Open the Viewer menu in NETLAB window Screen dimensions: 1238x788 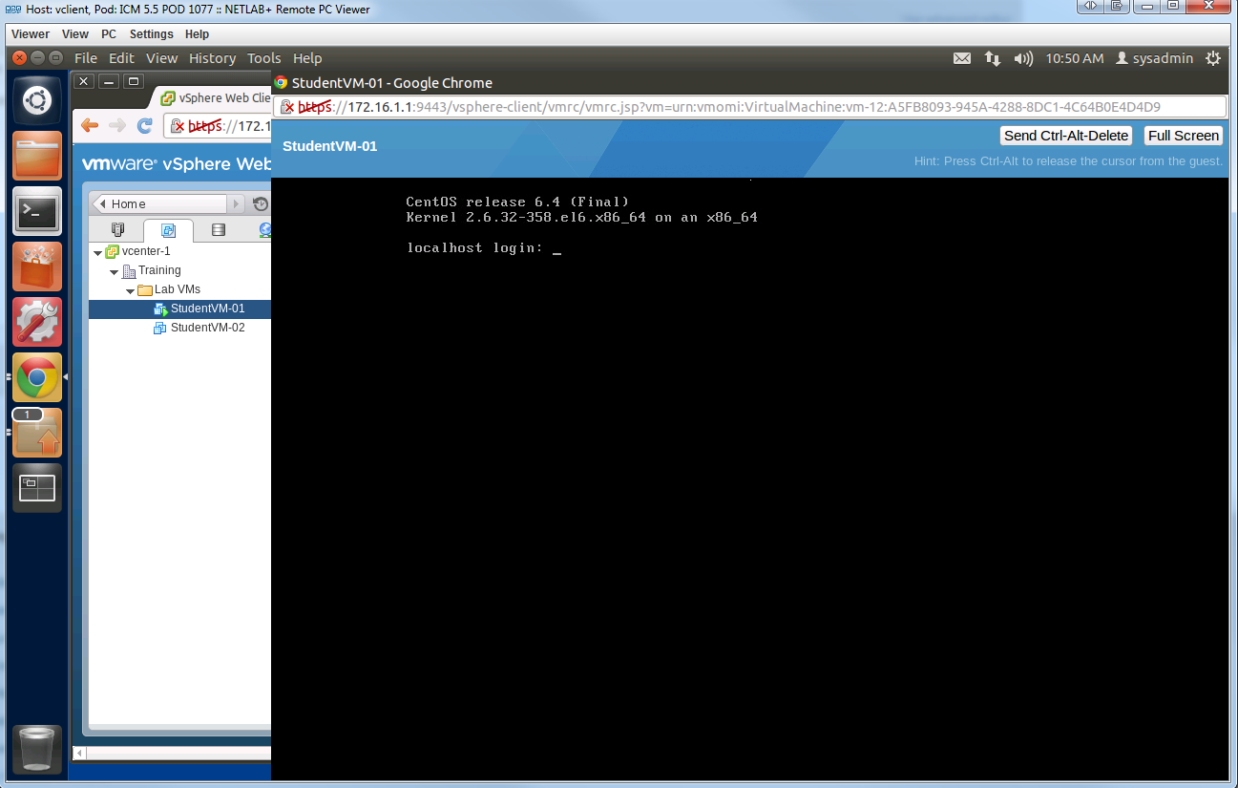[x=31, y=34]
